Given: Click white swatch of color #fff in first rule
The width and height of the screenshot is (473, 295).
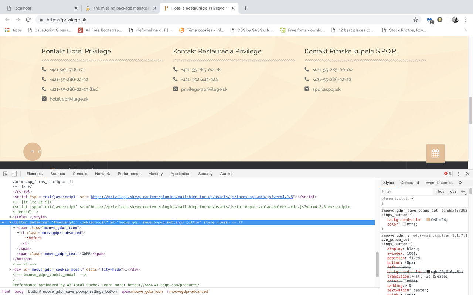Looking at the screenshot, I should tap(404, 224).
